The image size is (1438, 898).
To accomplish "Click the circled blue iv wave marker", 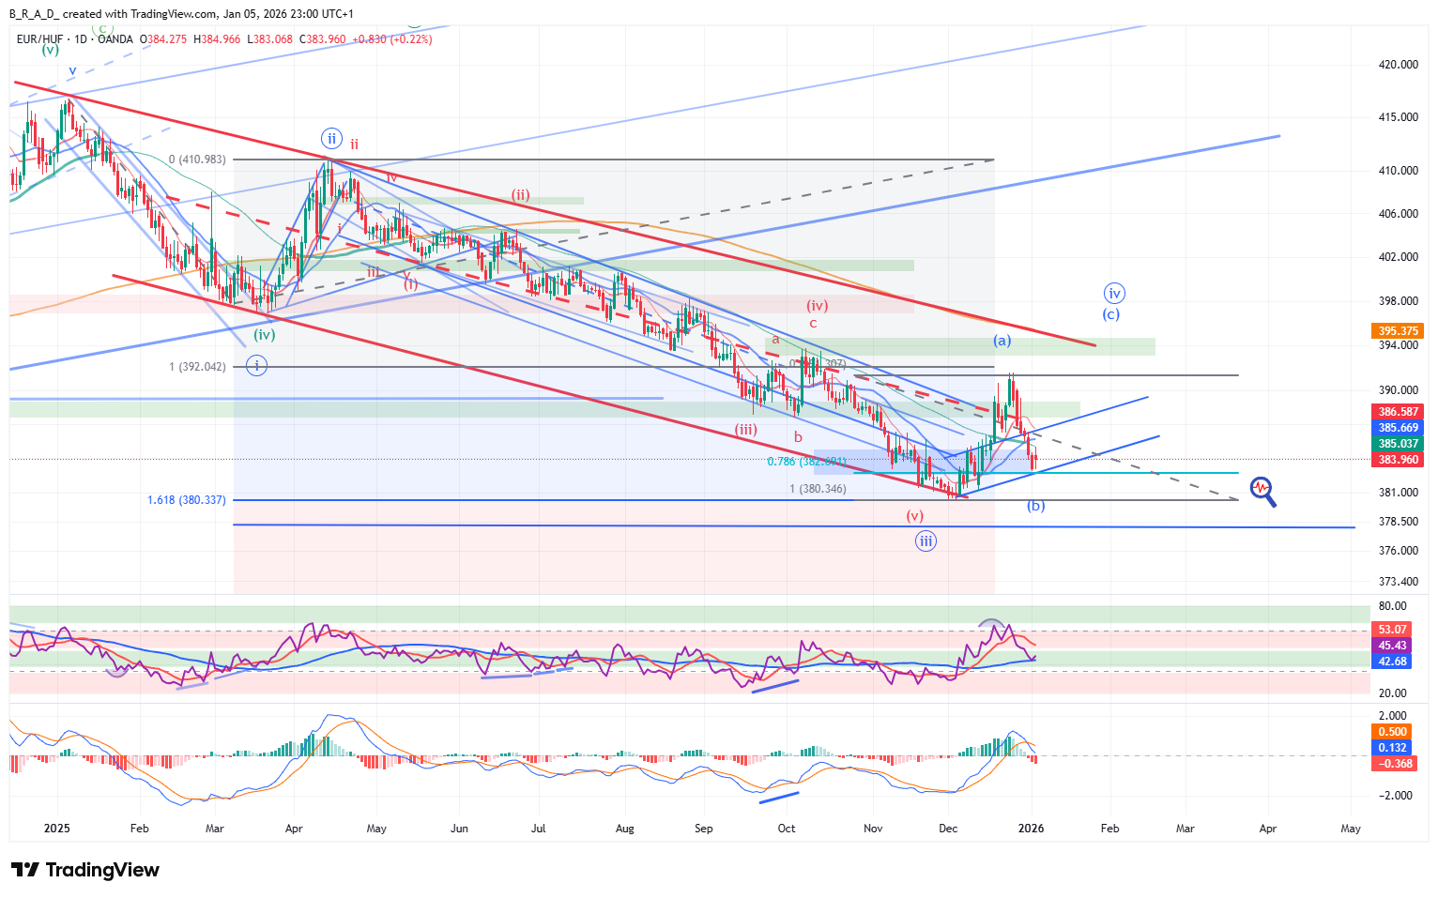I will point(1113,293).
